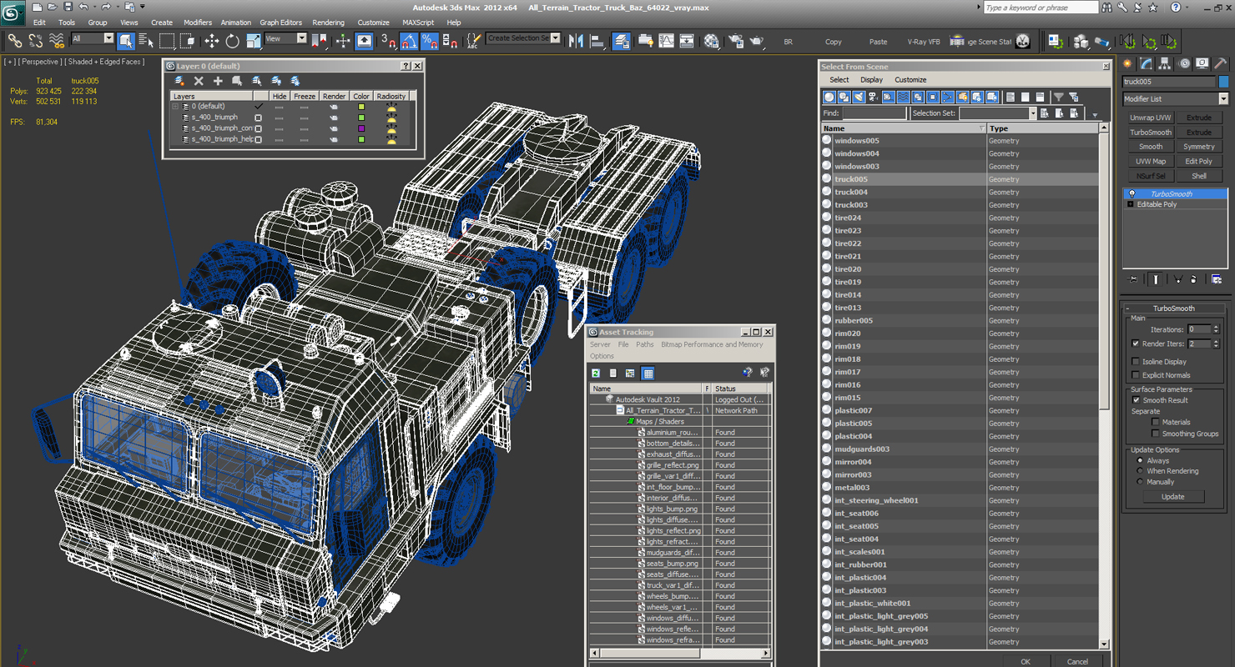Choose the Select and Move tool

[212, 41]
